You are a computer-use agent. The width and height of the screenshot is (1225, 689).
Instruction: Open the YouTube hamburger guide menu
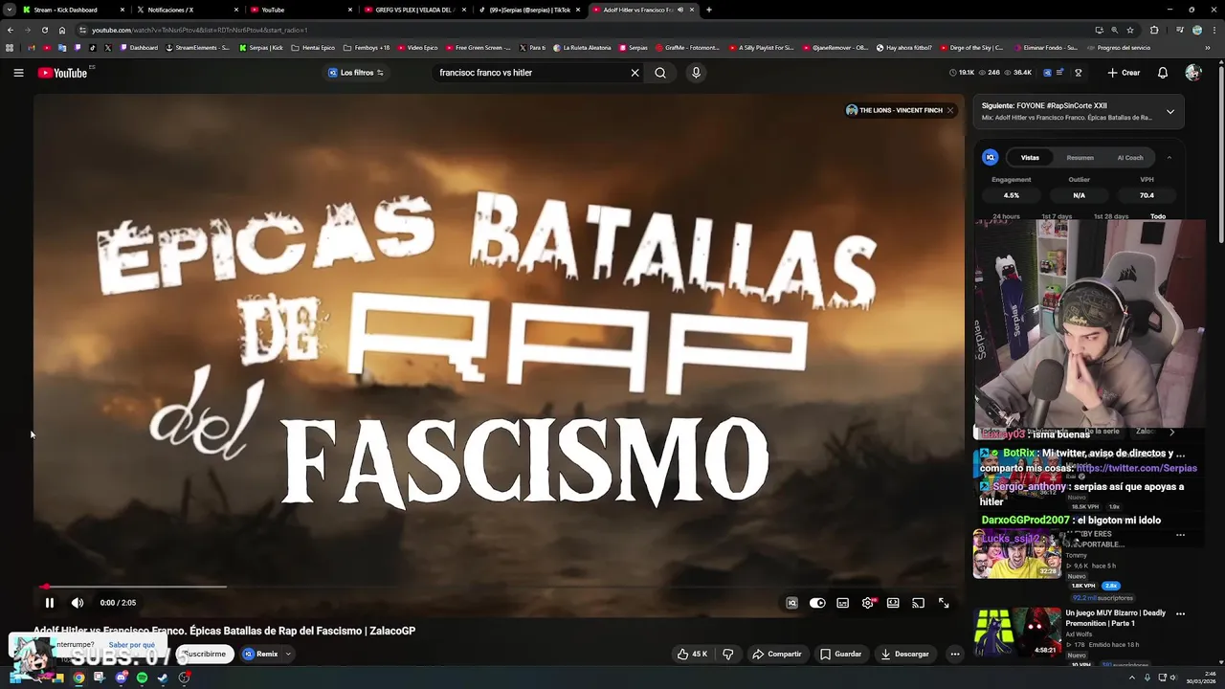(18, 73)
